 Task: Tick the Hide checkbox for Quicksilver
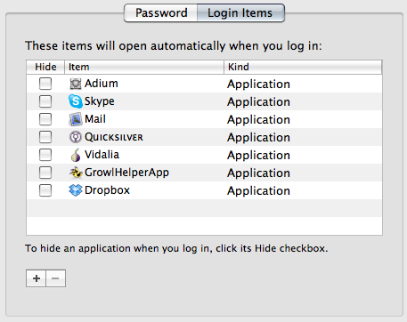(45, 137)
